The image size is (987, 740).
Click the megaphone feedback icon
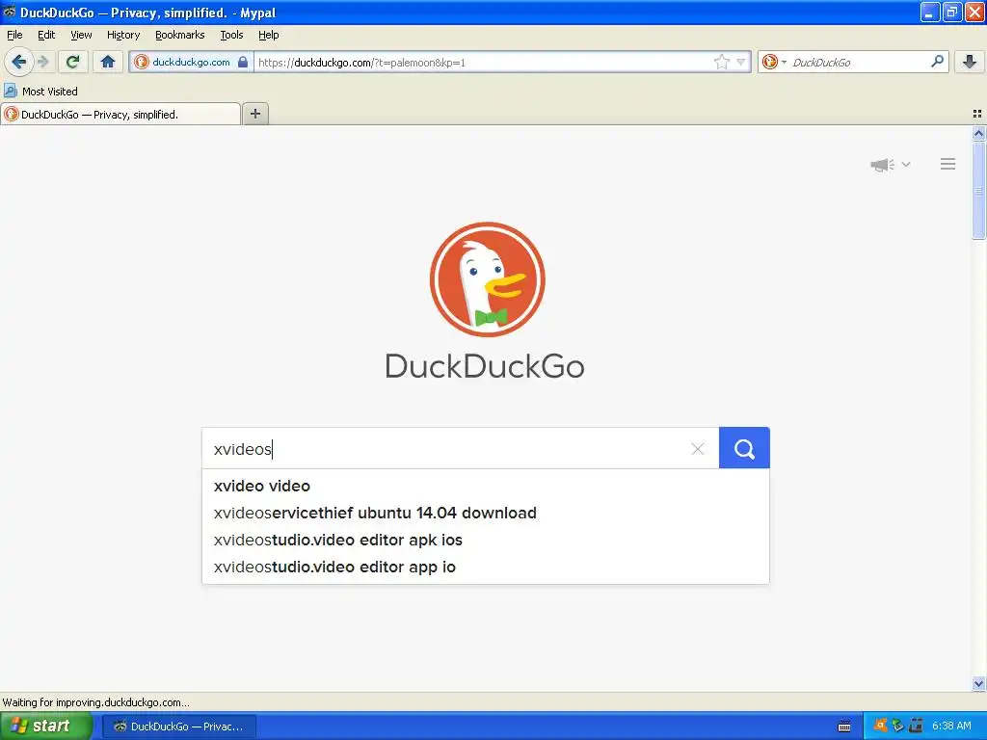(x=882, y=165)
